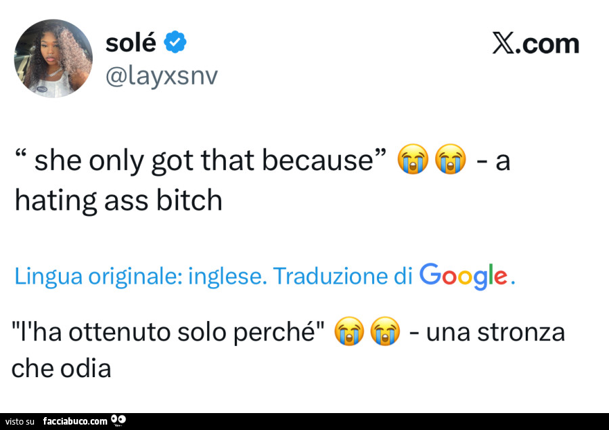Viewport: 609px width, 430px height.
Task: Click the "visto su" label in the footer
Action: [20, 422]
